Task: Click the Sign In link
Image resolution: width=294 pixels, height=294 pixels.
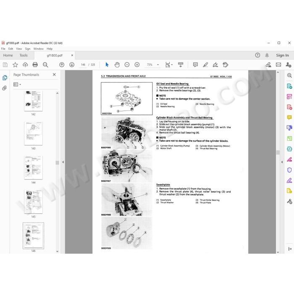Action: tap(282, 55)
